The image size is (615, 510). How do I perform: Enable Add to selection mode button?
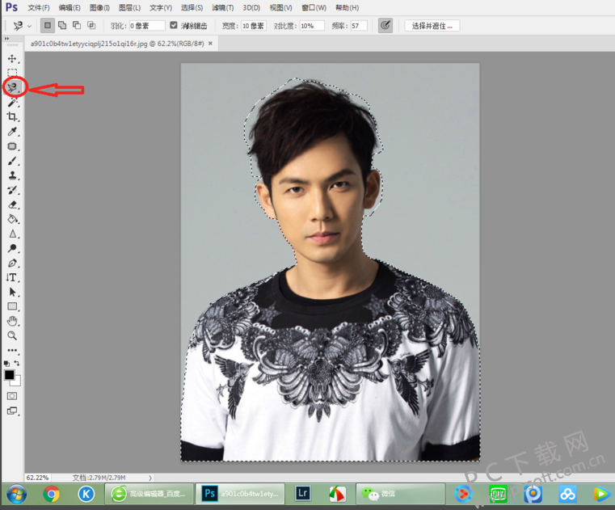[x=61, y=25]
